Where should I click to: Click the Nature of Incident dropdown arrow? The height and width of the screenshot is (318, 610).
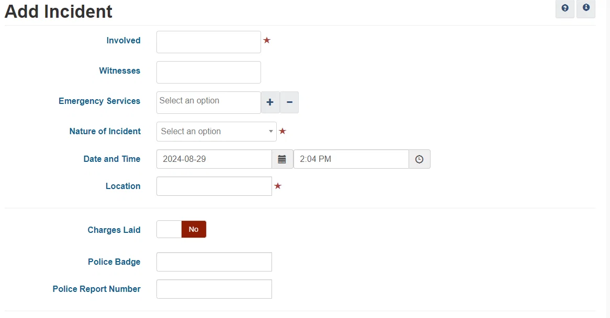(x=271, y=132)
